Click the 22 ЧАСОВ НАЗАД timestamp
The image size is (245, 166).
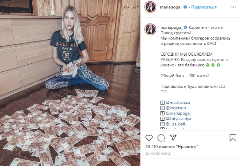158,153
